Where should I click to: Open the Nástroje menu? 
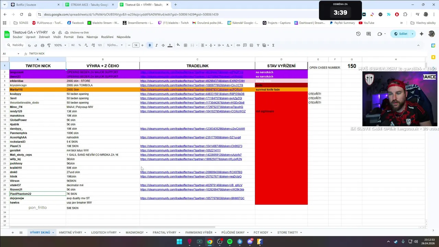[92, 37]
